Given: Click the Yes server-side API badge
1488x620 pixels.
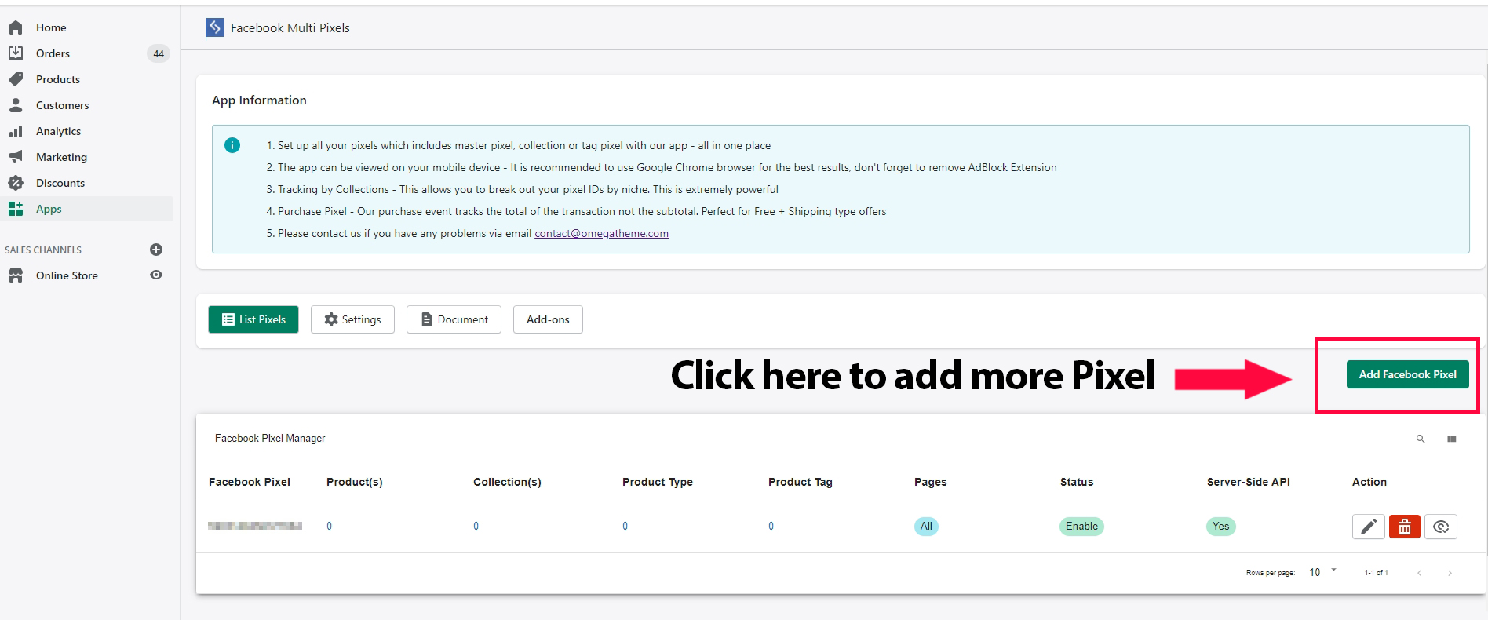Looking at the screenshot, I should (x=1221, y=527).
